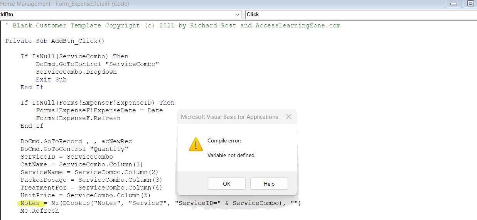The width and height of the screenshot is (477, 220).
Task: Click the dialog title Microsoft Visual Basic for Applications
Action: point(229,117)
